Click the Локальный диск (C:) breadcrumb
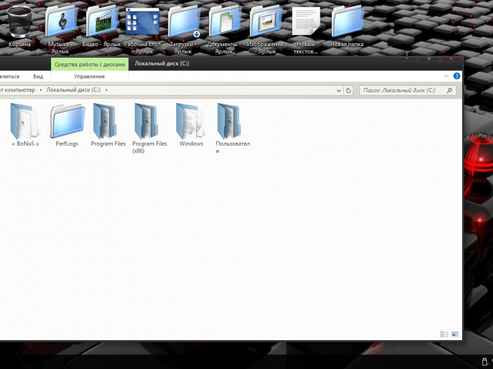The height and width of the screenshot is (369, 493). pyautogui.click(x=73, y=90)
